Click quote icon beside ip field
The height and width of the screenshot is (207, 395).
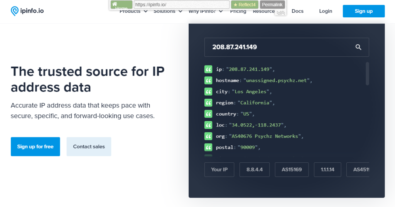[208, 69]
